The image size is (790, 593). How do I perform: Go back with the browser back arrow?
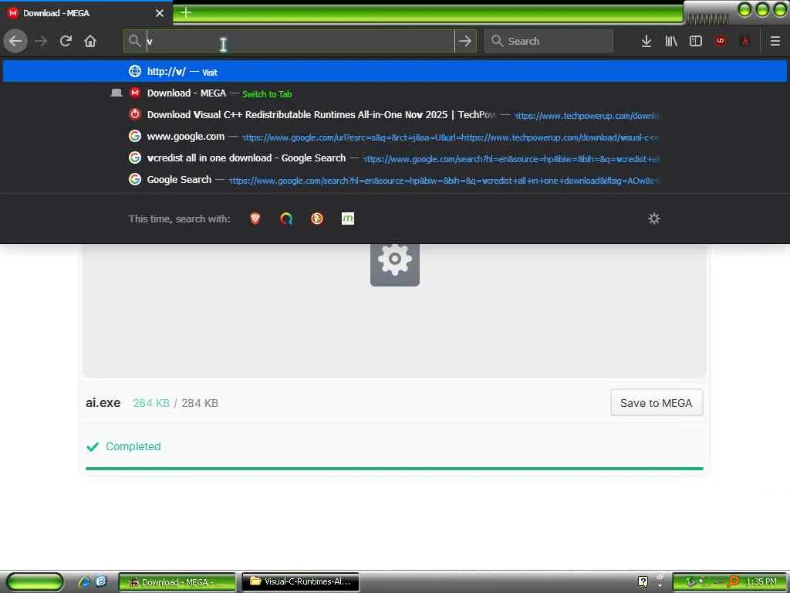15,41
